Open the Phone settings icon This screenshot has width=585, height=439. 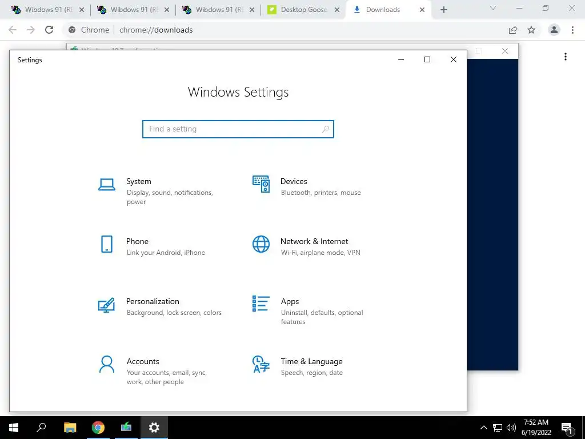107,244
